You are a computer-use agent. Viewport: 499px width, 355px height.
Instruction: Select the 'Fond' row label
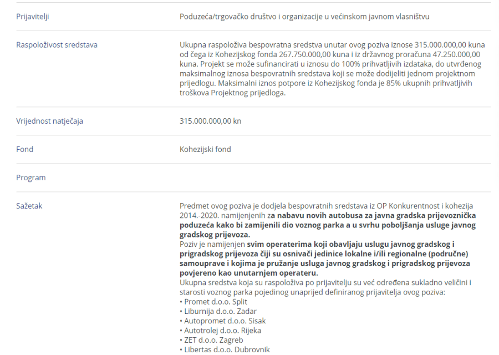point(24,149)
